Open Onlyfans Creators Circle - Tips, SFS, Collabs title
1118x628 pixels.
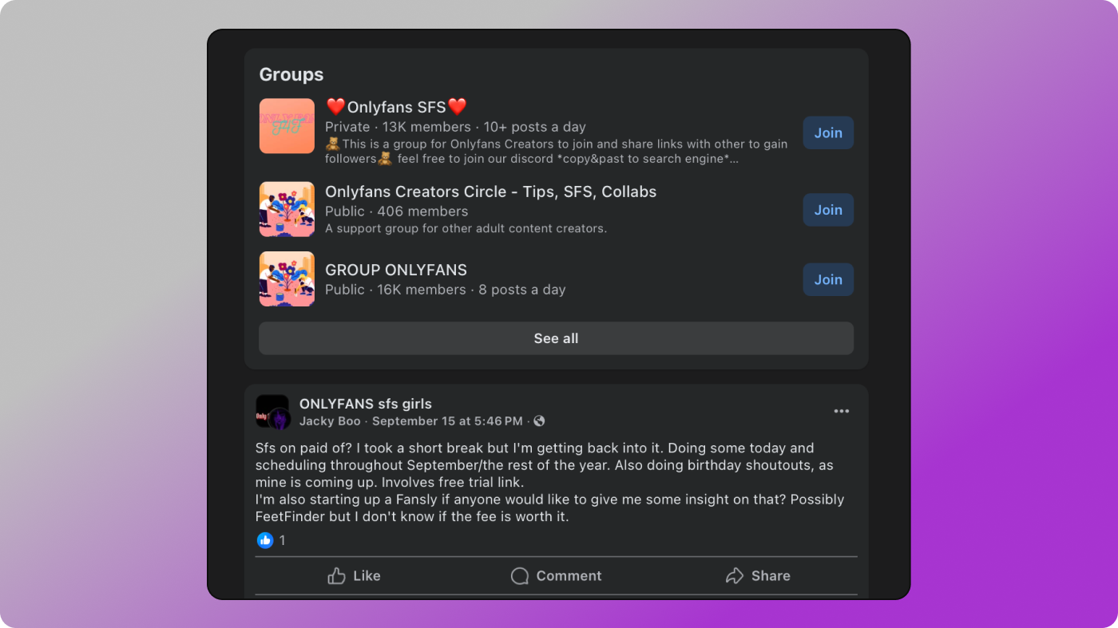coord(490,192)
